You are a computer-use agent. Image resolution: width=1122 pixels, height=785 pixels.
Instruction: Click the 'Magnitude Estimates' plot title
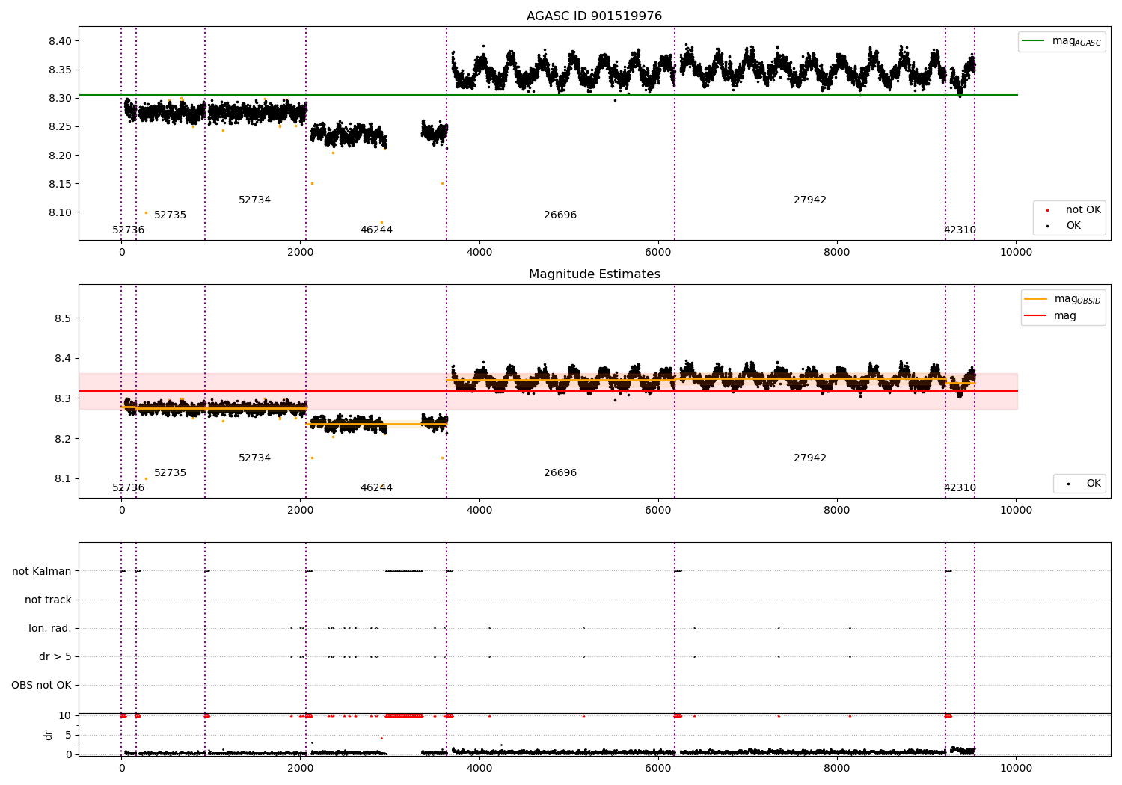(x=594, y=274)
